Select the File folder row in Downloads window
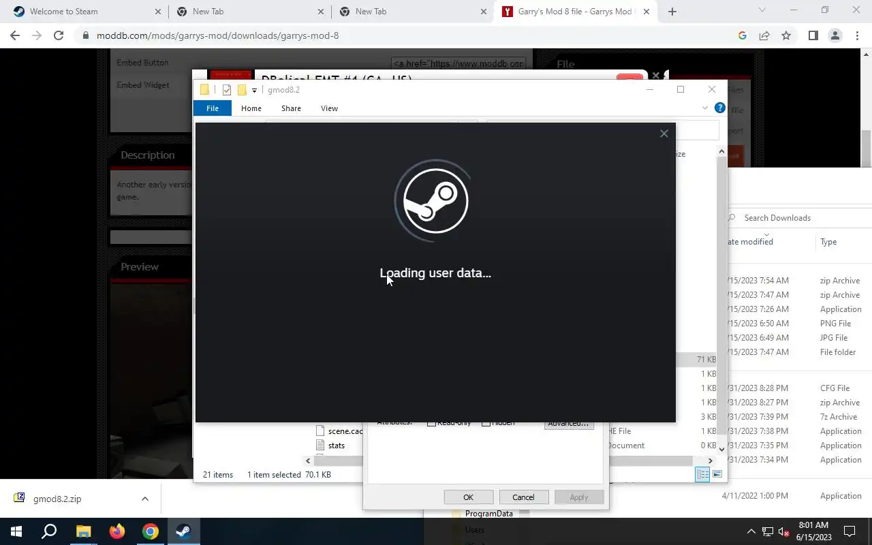The image size is (872, 545). pos(800,352)
